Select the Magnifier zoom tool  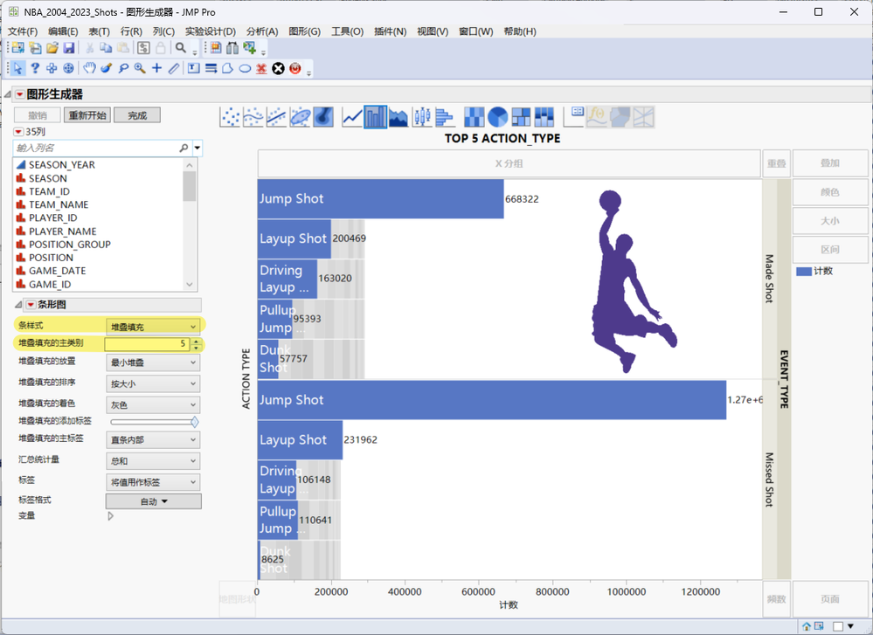click(x=140, y=68)
